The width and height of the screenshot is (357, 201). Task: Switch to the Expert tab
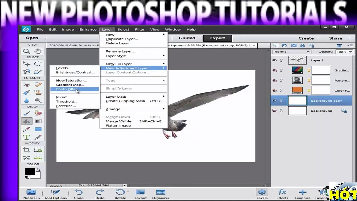[218, 38]
